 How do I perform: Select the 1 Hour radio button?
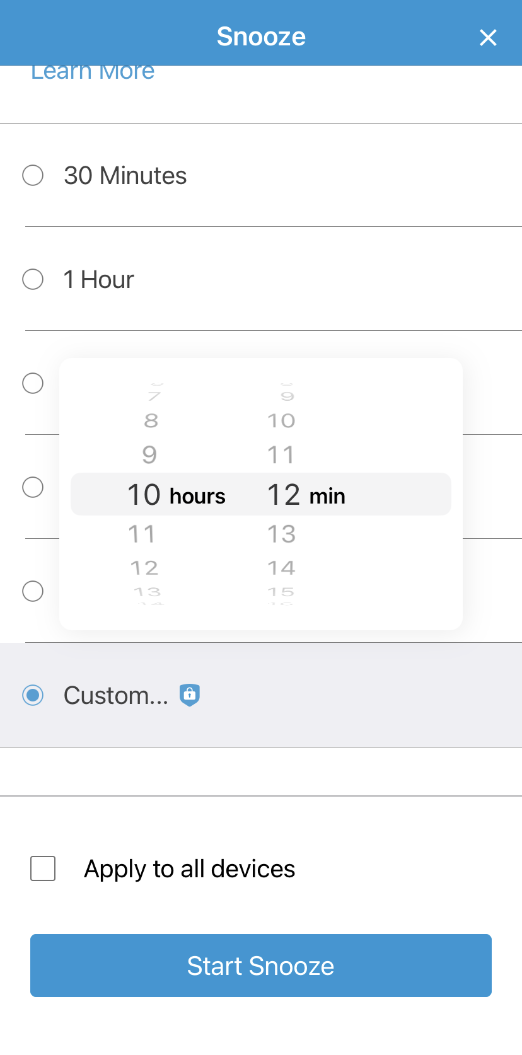33,279
